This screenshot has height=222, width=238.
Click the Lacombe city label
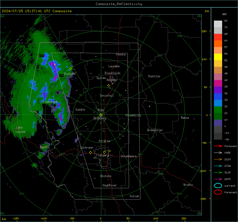click(114, 66)
